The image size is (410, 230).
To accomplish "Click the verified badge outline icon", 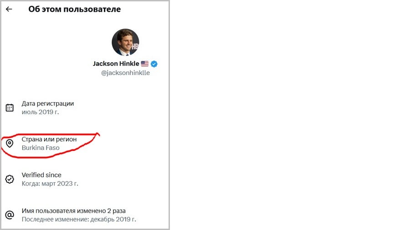I will [x=10, y=179].
